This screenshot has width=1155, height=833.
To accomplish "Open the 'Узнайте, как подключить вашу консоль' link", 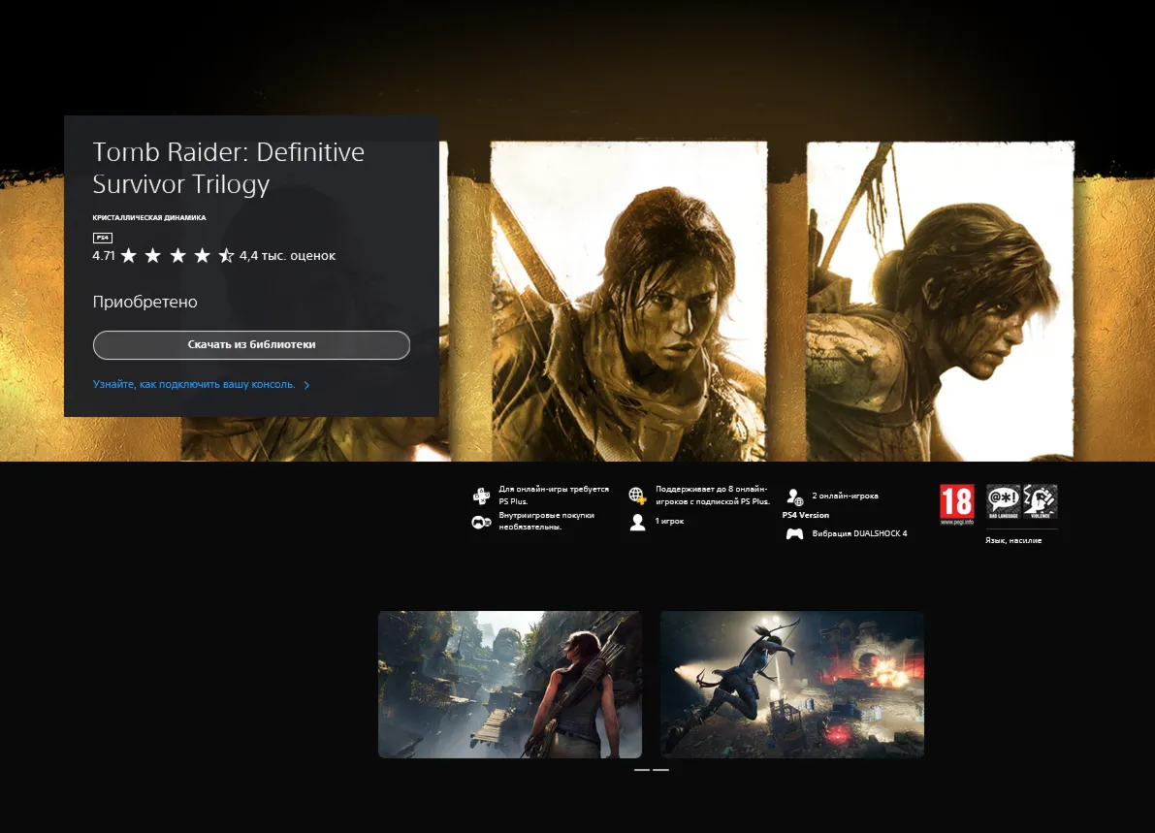I will [194, 385].
